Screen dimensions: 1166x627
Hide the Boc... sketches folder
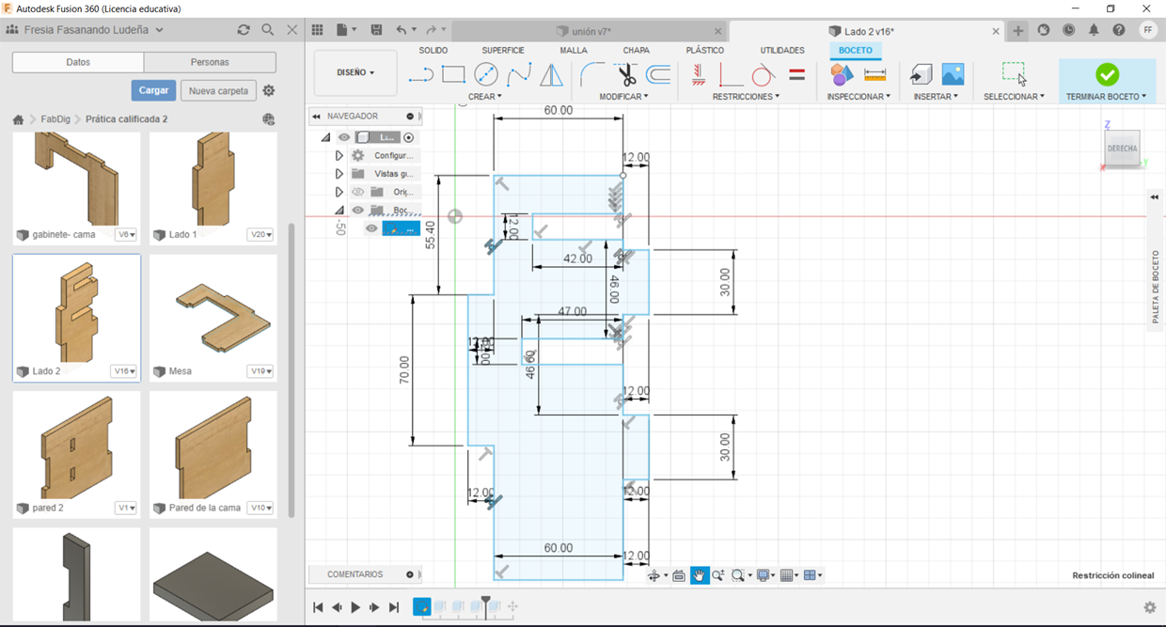(358, 211)
